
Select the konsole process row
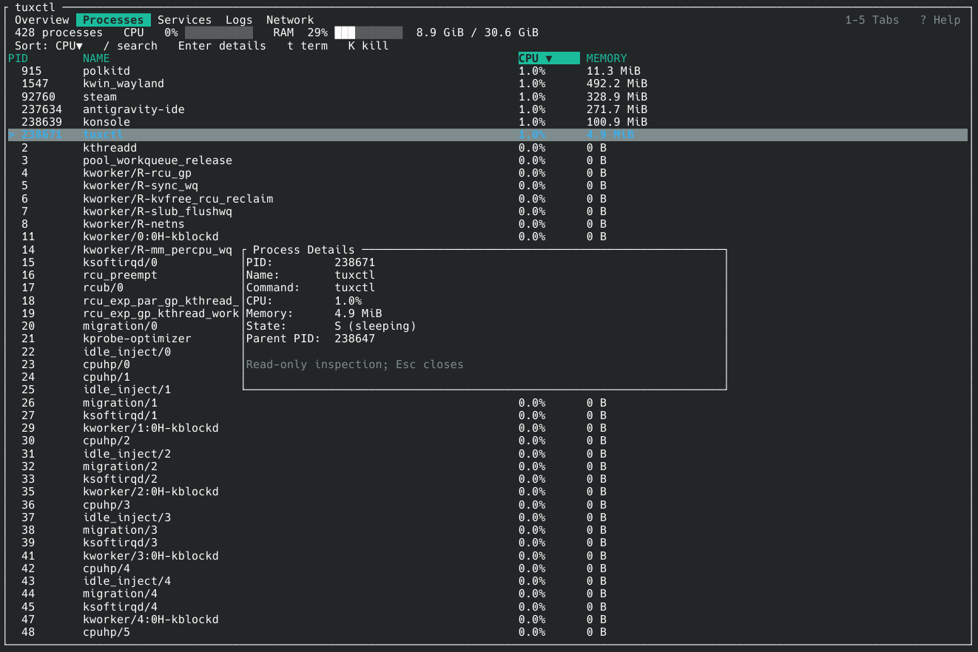(x=488, y=122)
